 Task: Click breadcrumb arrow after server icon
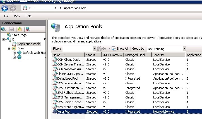click(30, 8)
